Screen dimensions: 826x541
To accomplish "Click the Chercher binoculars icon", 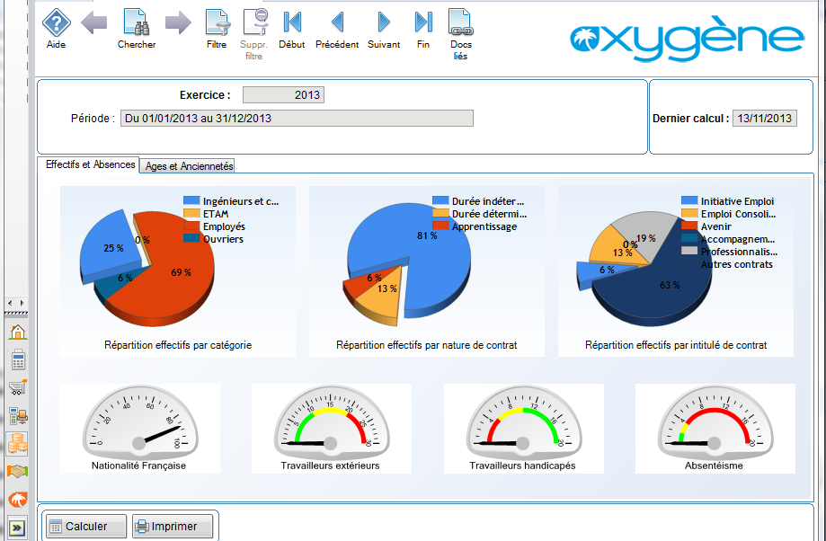I will click(136, 24).
